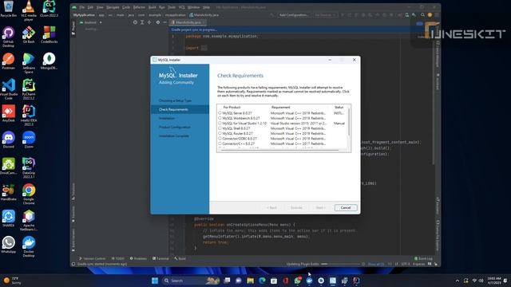Viewport: 511px width, 287px height.
Task: Show hidden system tray icons chevron
Action: pyautogui.click(x=458, y=281)
